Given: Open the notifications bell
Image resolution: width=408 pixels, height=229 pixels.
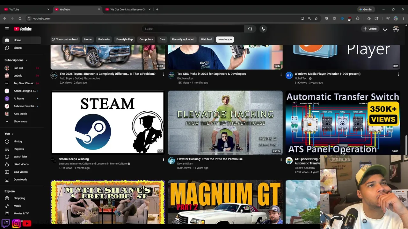Looking at the screenshot, I should (385, 29).
